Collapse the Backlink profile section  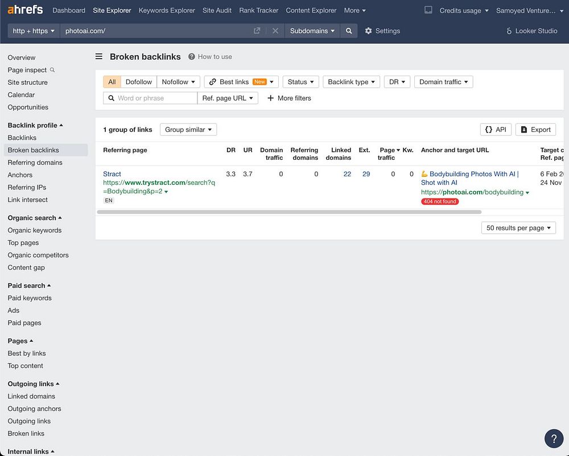click(x=35, y=125)
